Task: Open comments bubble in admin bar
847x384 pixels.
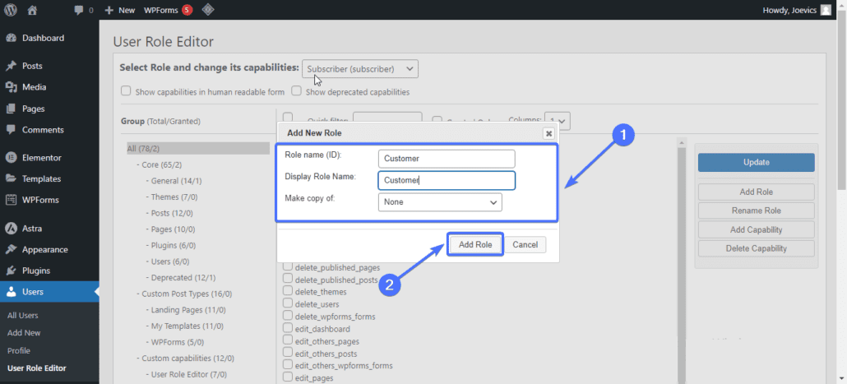Action: click(x=78, y=10)
